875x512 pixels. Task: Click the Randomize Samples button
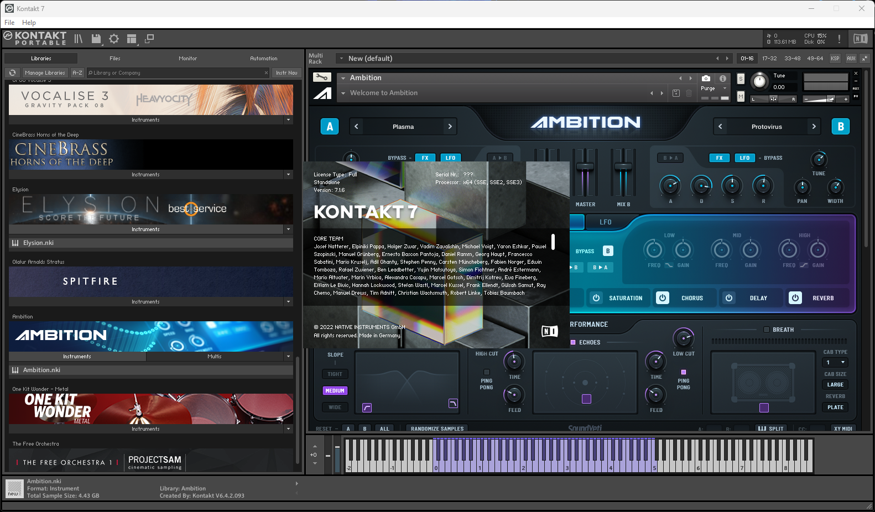click(x=437, y=429)
